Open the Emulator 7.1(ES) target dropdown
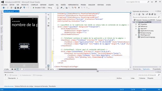The image size is (162, 91). (x=46, y=8)
